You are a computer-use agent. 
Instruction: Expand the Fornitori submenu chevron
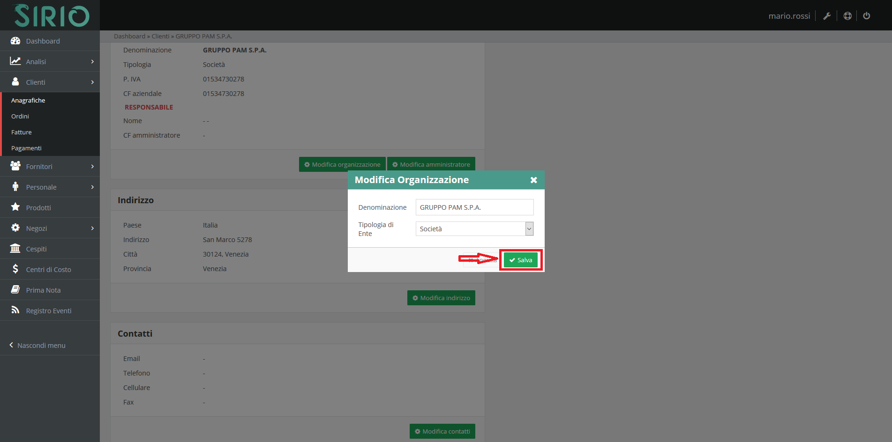[x=92, y=166]
